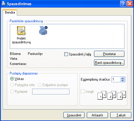Image resolution: width=134 pixels, height=121 pixels.
Task: Click the Rasti spausdintuvą... button
Action: click(x=109, y=63)
